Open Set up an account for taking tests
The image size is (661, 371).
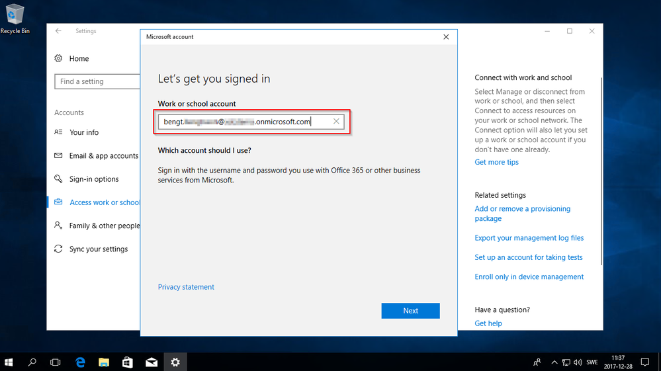(529, 257)
